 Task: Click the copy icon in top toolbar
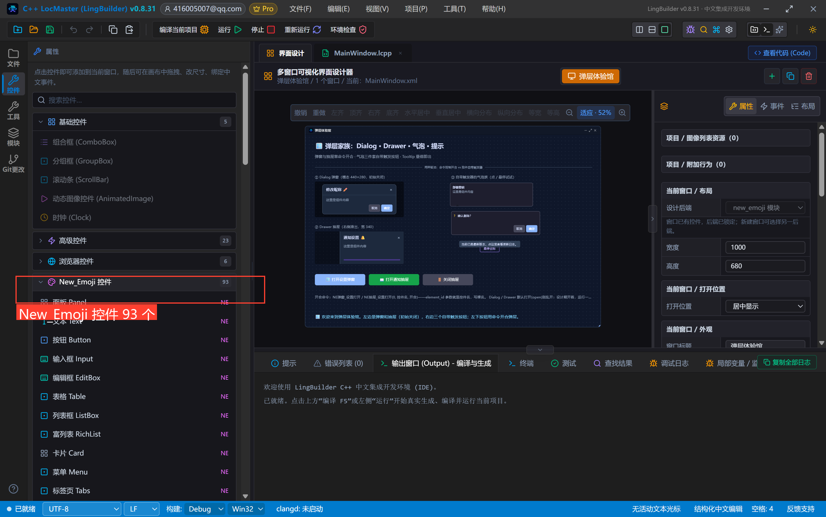(113, 30)
